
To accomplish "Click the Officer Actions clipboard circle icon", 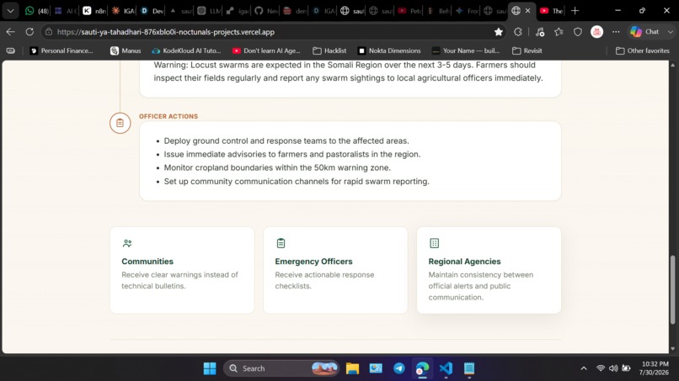I will pos(120,123).
